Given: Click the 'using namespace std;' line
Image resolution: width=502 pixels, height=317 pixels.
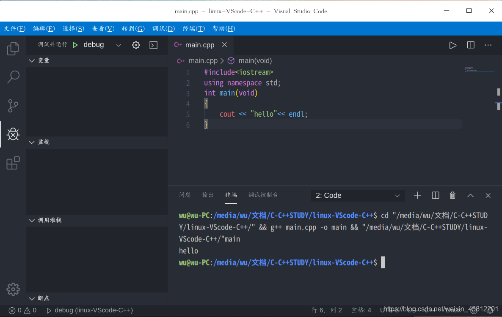Looking at the screenshot, I should pyautogui.click(x=242, y=83).
